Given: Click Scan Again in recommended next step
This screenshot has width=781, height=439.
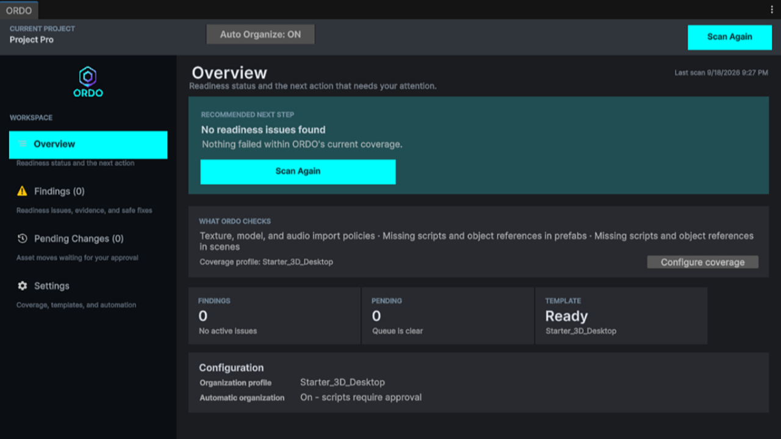Looking at the screenshot, I should pyautogui.click(x=298, y=171).
